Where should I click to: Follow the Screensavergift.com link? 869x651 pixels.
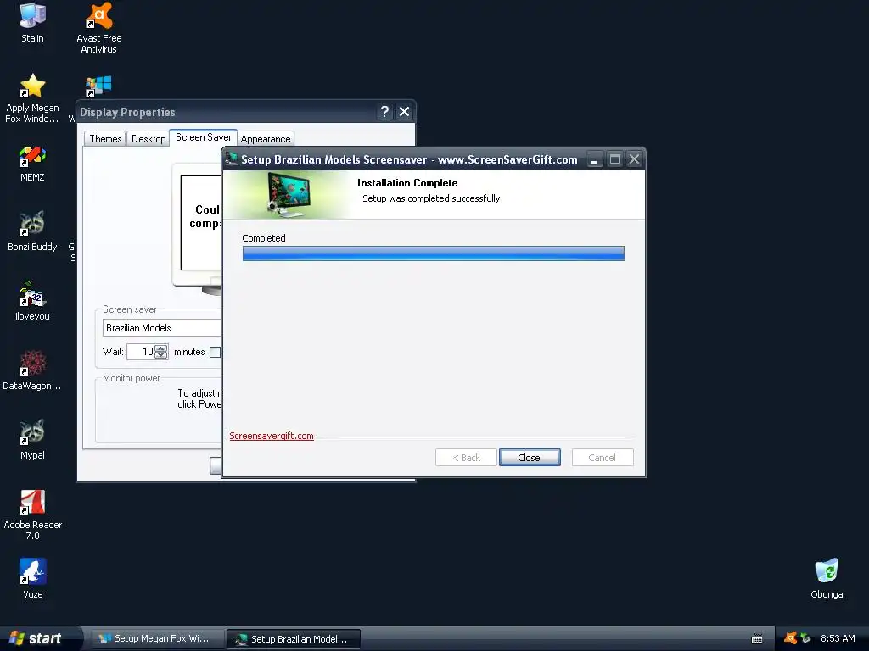(x=272, y=436)
